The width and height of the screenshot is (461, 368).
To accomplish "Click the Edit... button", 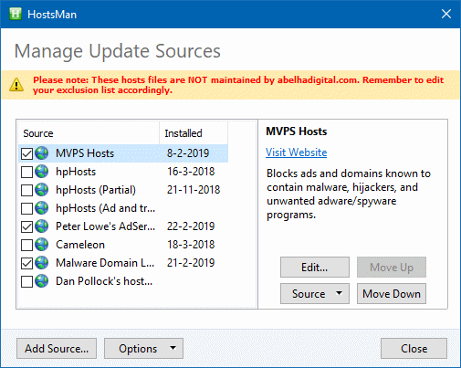I will click(315, 268).
